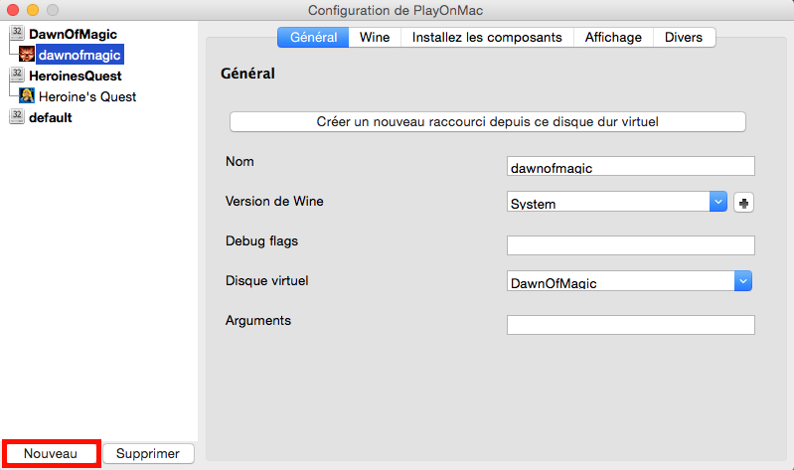Click into the Debug flags field
The height and width of the screenshot is (470, 794).
point(630,245)
